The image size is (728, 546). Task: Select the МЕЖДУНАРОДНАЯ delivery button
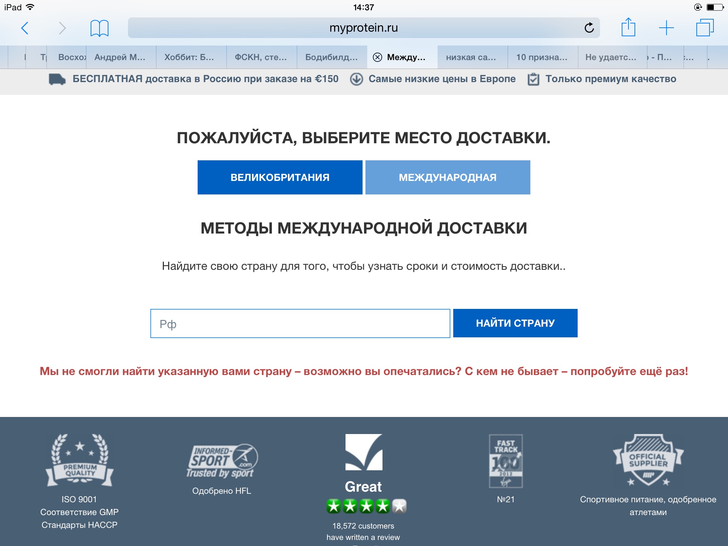pyautogui.click(x=448, y=177)
